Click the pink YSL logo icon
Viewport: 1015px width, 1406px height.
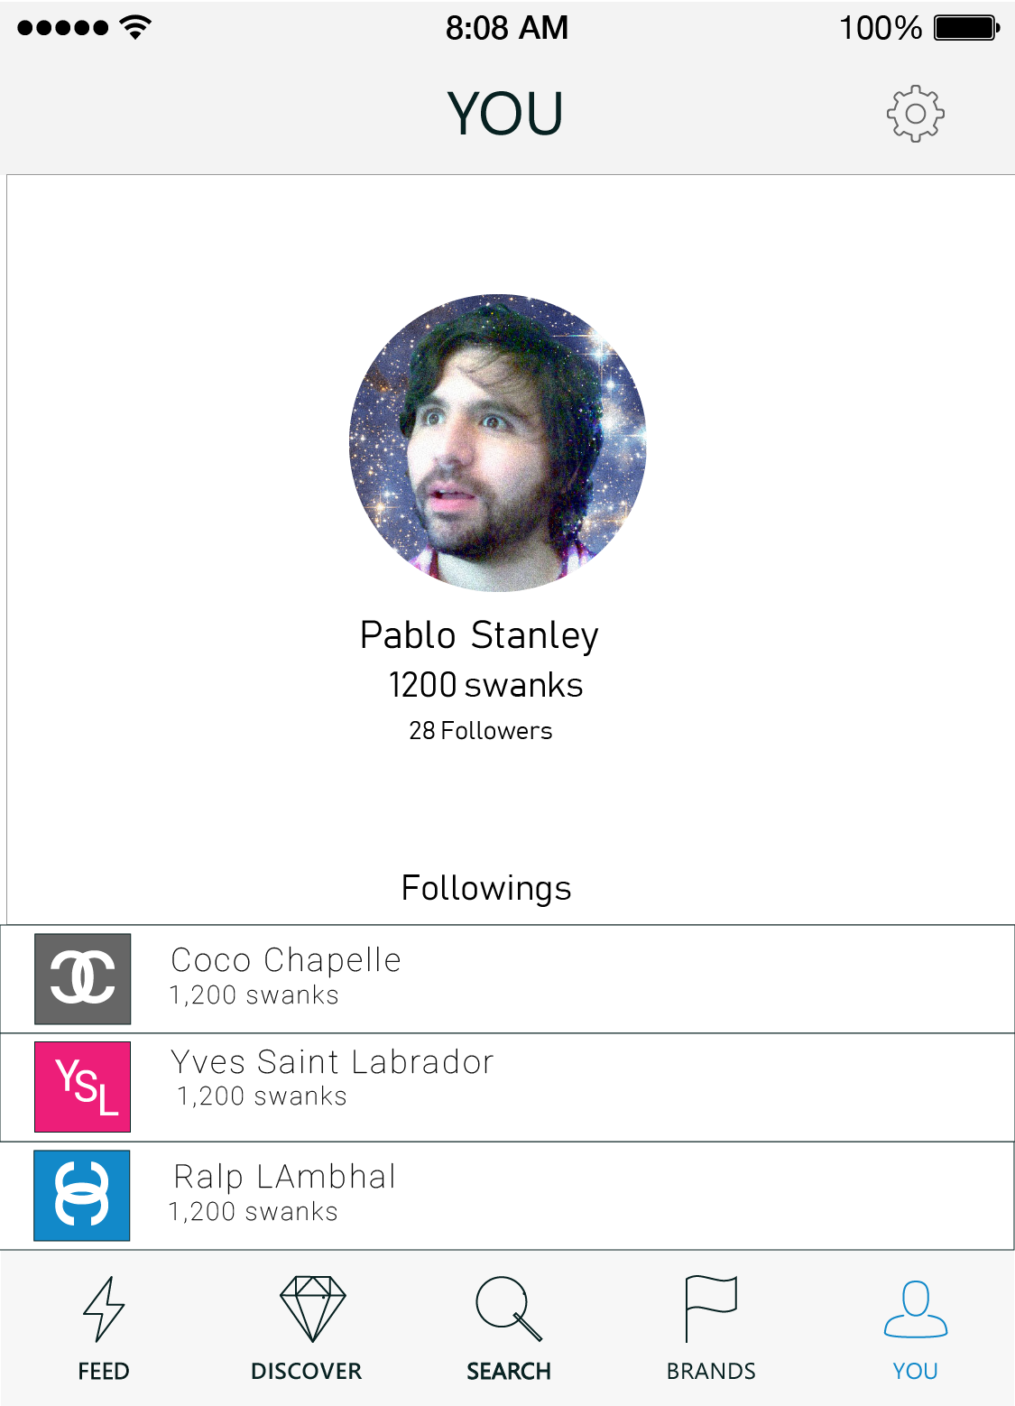point(83,1087)
